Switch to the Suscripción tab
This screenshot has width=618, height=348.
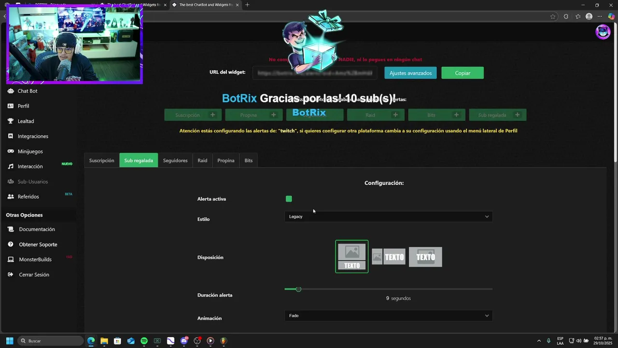(x=101, y=160)
